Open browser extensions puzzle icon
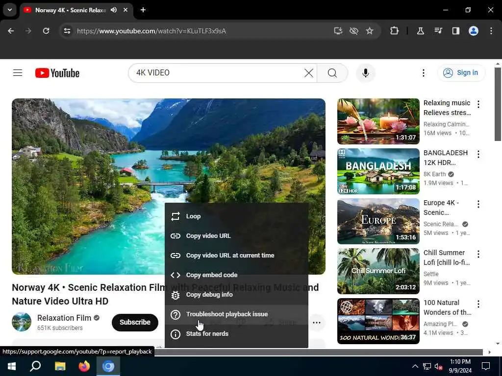Image resolution: width=502 pixels, height=376 pixels. (395, 31)
